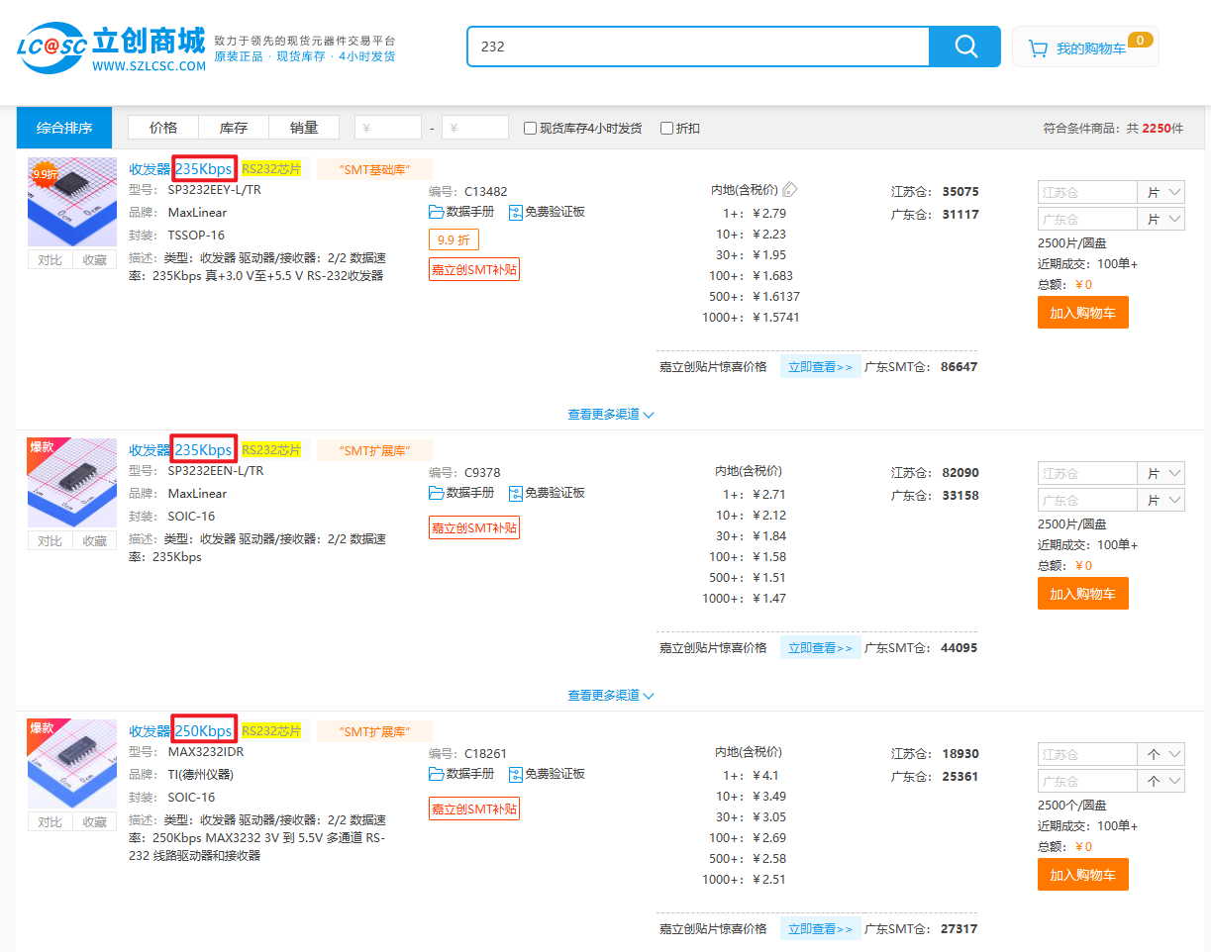Open datasheet folder icon for C18261
Viewport: 1211px width, 952px height.
pos(437,774)
